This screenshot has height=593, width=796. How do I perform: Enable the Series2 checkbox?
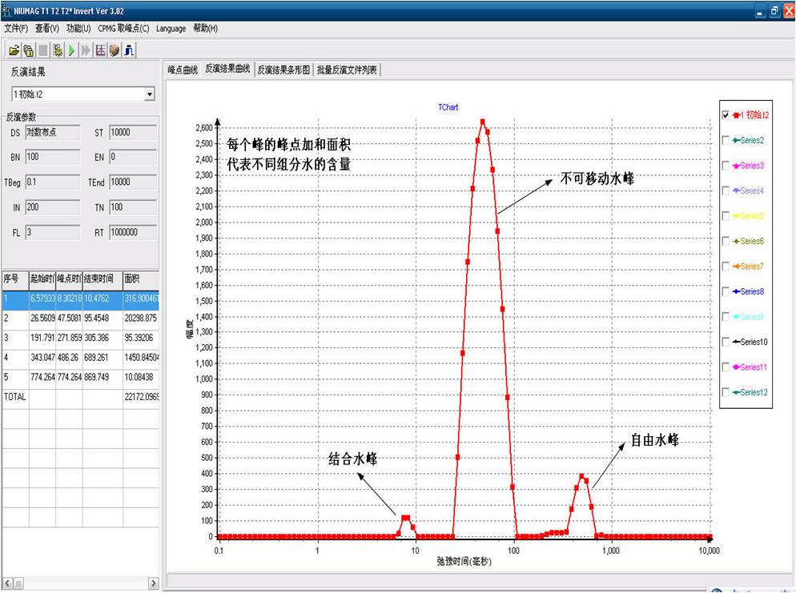pyautogui.click(x=726, y=141)
